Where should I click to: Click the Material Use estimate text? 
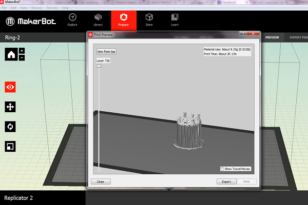click(227, 49)
